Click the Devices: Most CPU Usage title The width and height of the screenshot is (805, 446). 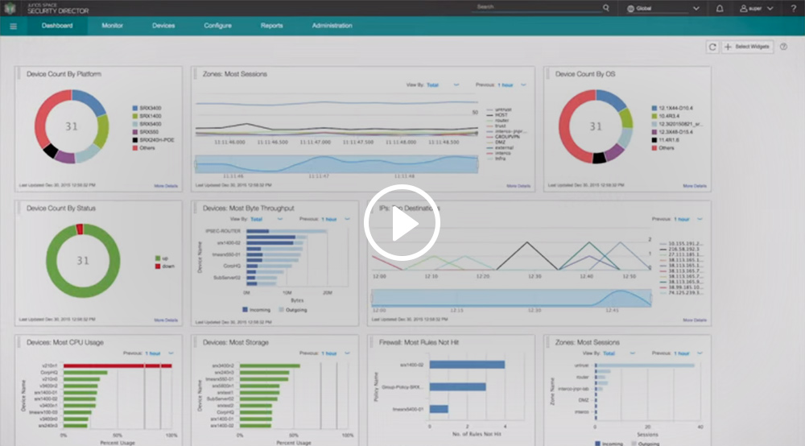64,342
